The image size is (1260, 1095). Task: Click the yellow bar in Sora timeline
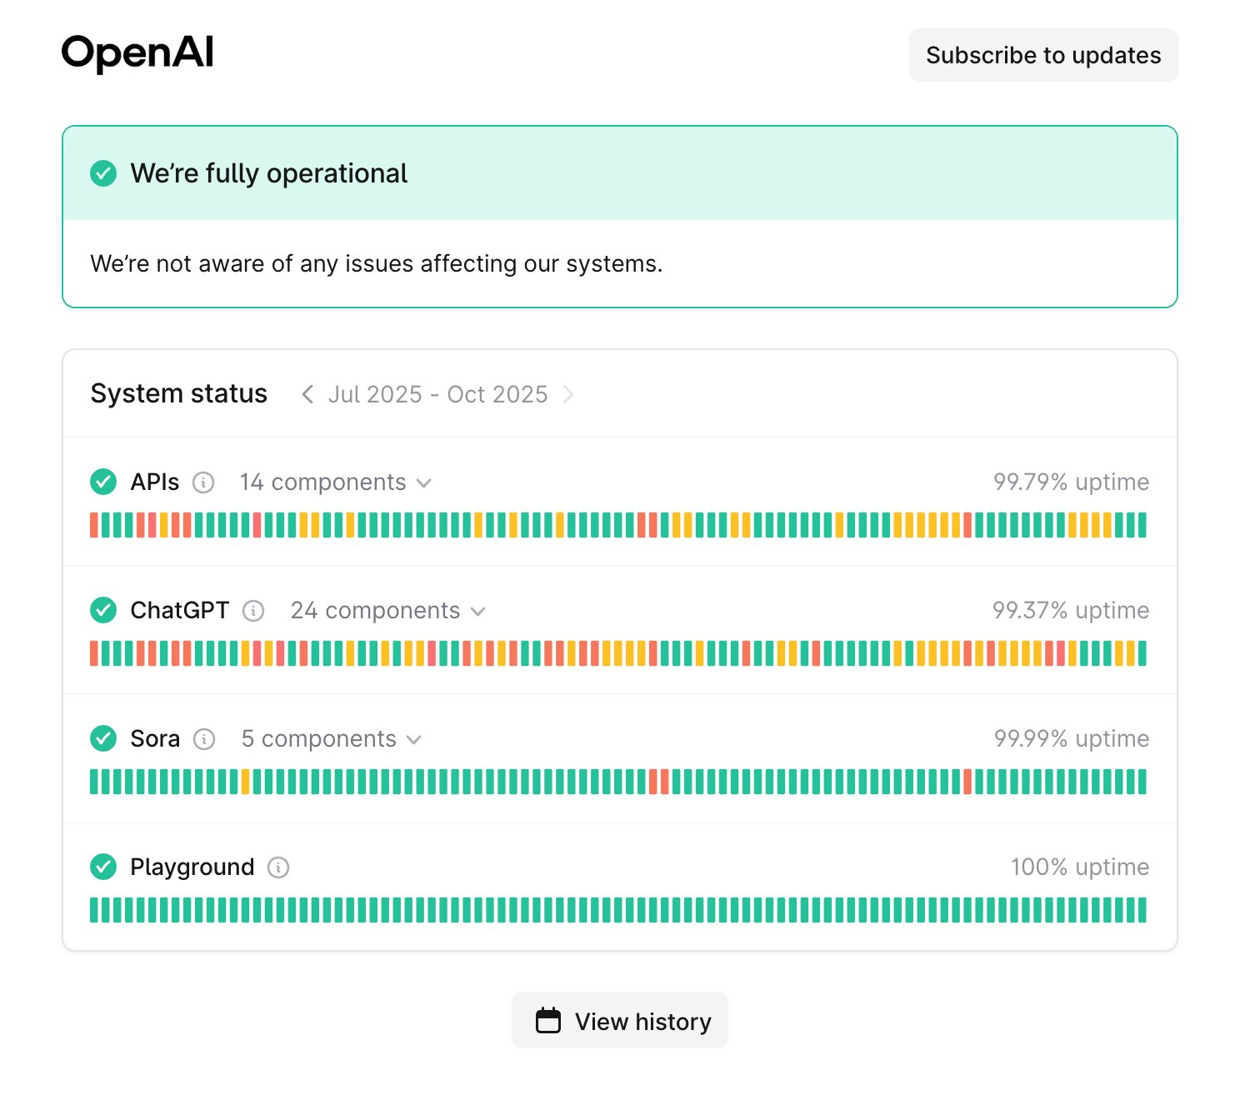click(x=246, y=782)
